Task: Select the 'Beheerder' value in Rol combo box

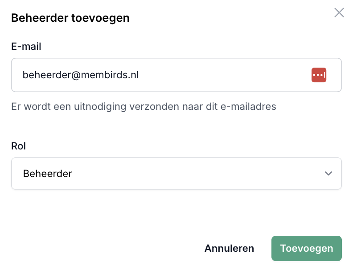Action: pyautogui.click(x=47, y=173)
